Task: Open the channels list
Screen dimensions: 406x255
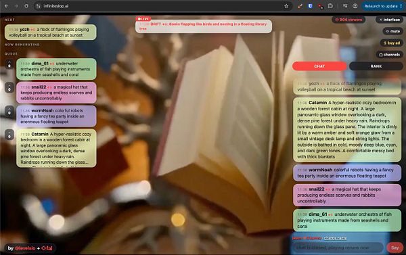Action: [x=390, y=55]
